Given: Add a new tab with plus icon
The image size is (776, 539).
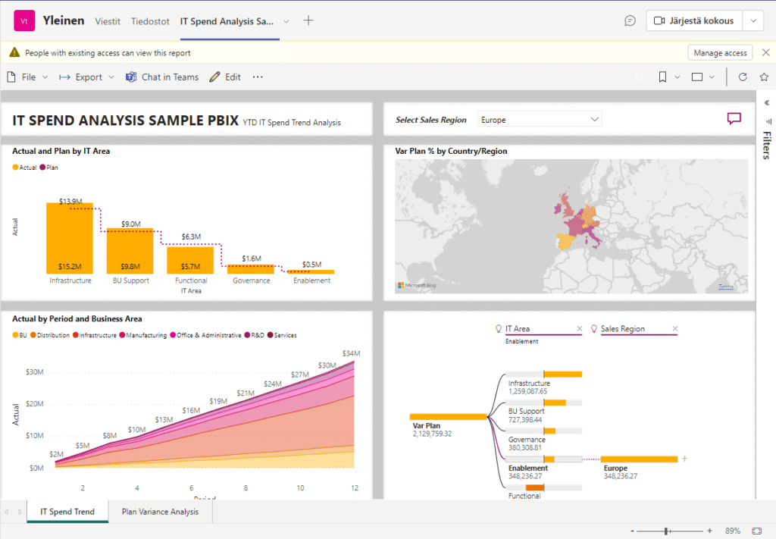Looking at the screenshot, I should [308, 20].
